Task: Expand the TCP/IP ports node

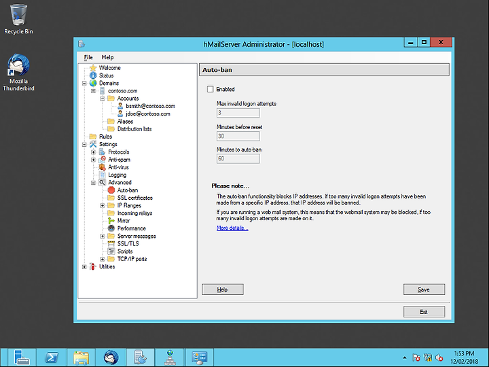Action: click(103, 259)
